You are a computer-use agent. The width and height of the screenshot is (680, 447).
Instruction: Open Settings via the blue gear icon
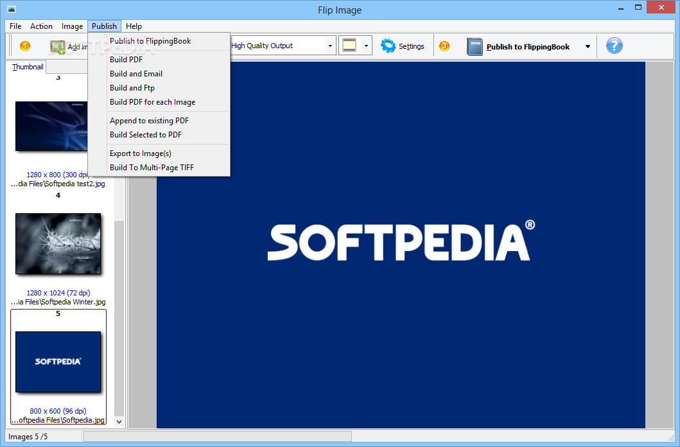388,46
